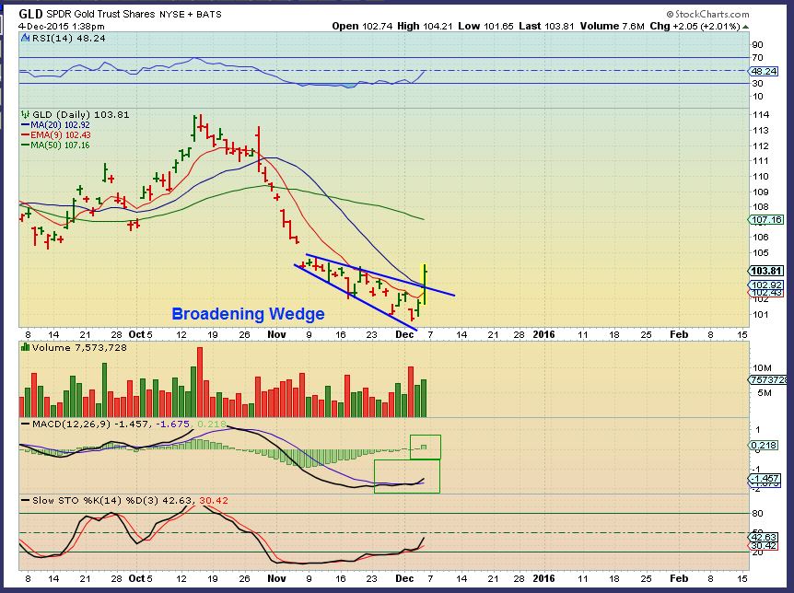Click '2016' on the date axis under the price chart
The width and height of the screenshot is (794, 593).
coord(543,334)
